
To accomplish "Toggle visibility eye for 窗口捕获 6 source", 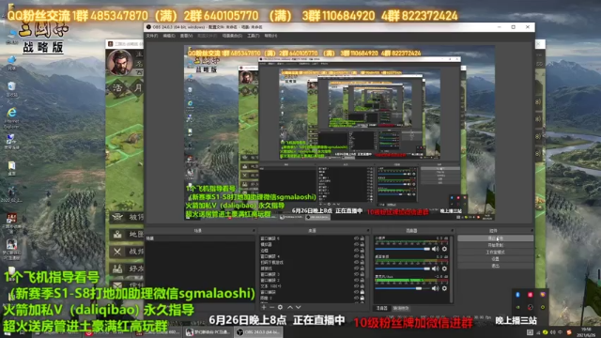I will point(356,238).
